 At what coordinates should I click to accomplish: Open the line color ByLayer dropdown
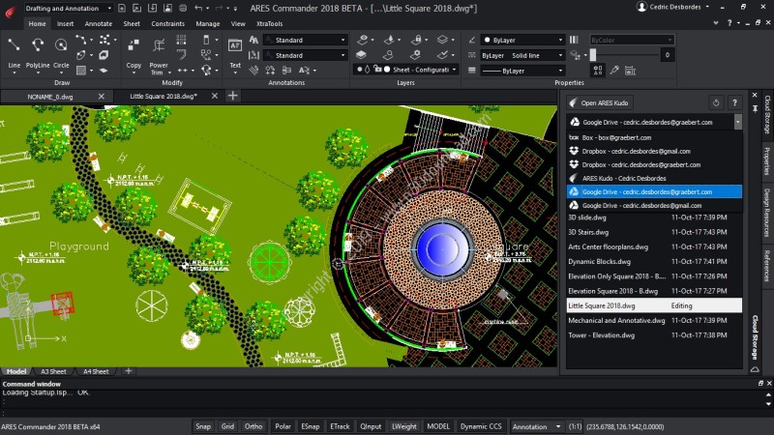[523, 40]
